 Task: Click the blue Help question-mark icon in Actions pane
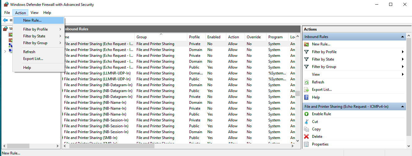tap(306, 97)
